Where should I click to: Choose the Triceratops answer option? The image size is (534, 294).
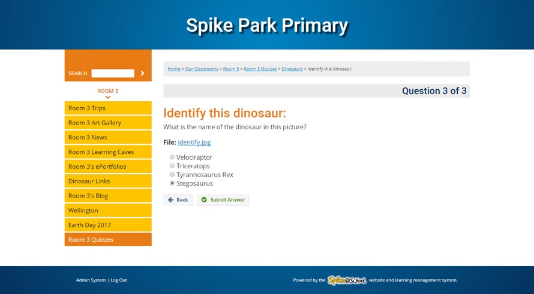click(x=172, y=166)
